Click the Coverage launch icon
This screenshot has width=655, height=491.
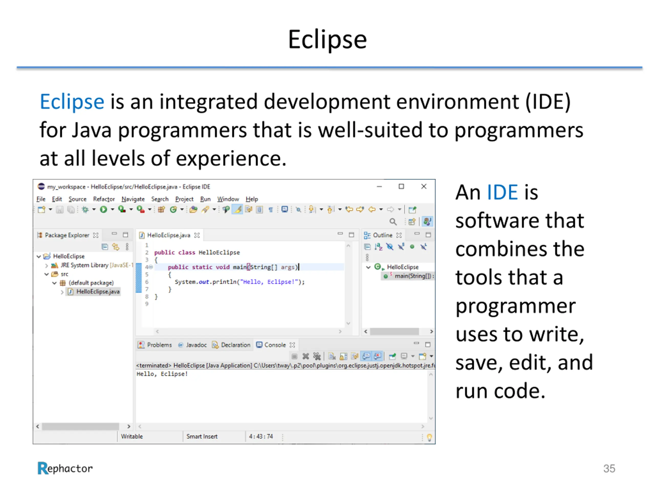122,209
